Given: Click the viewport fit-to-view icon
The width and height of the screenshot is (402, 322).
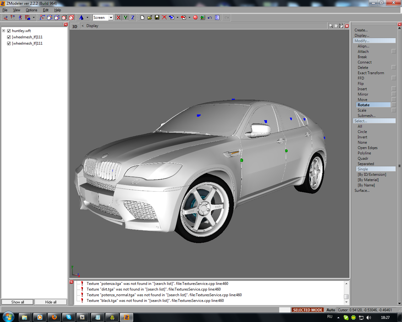Looking at the screenshot, I should (x=341, y=26).
